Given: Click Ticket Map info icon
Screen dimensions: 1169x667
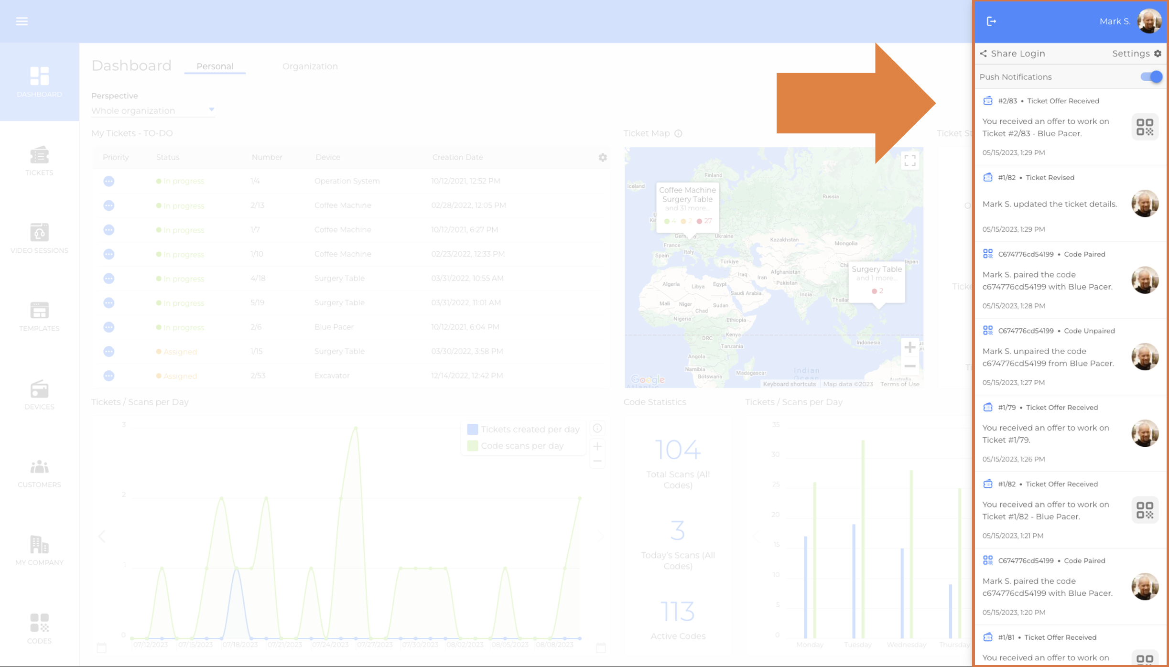Looking at the screenshot, I should click(678, 134).
